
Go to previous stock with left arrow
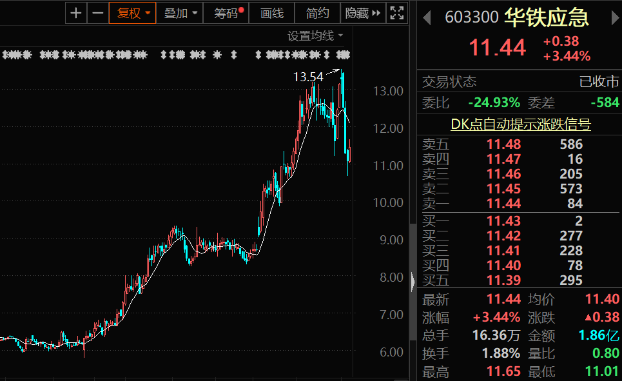coord(426,18)
